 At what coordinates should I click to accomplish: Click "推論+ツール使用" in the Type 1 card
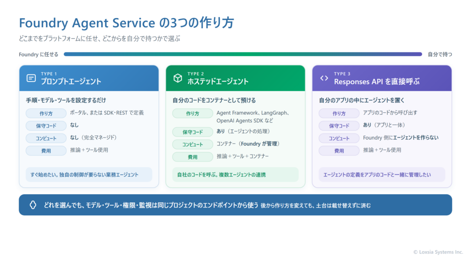[x=89, y=150]
